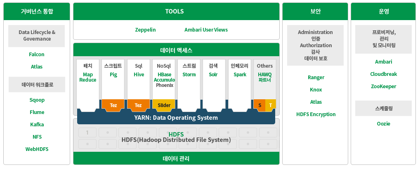This screenshot has width=420, height=169.
Task: Click the Sqoop data workflow link
Action: [37, 100]
